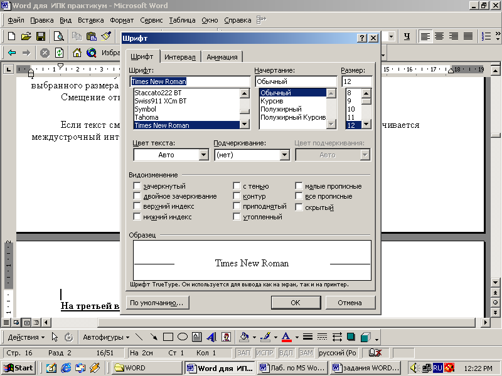The image size is (502, 376).
Task: Open Автофигуры shapes dropdown
Action: click(x=106, y=337)
